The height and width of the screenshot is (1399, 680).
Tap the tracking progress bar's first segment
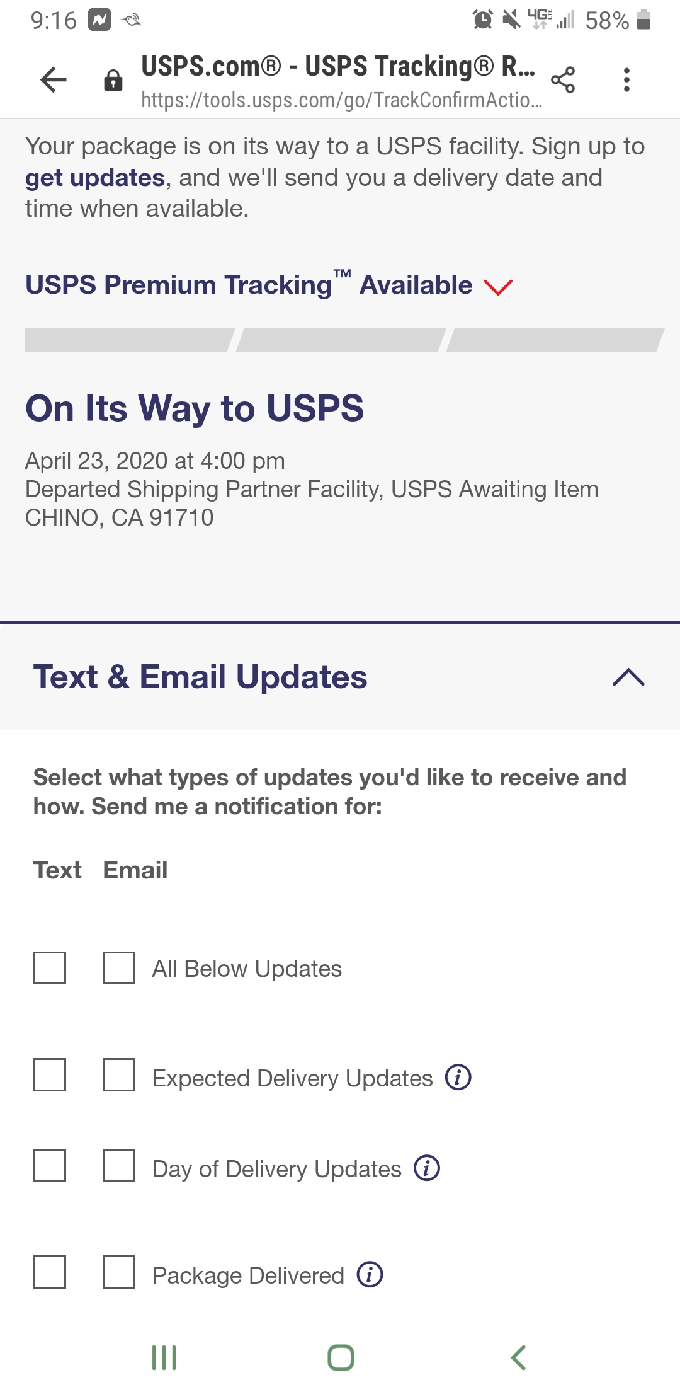click(130, 340)
